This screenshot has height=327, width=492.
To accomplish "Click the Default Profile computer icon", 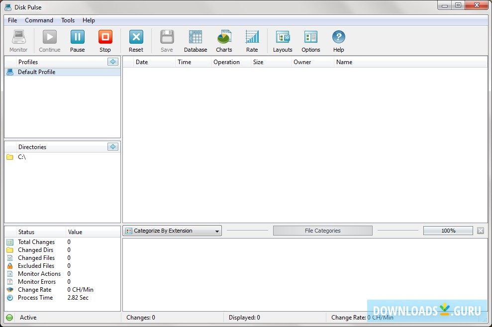I will [10, 72].
